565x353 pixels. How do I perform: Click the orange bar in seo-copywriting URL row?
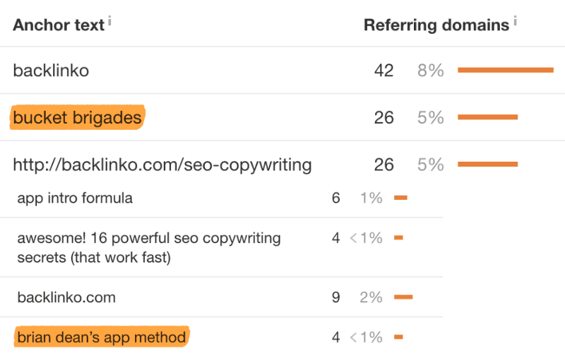(487, 164)
